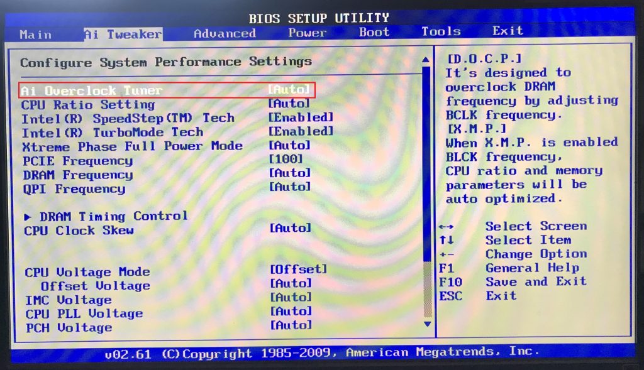This screenshot has width=644, height=370.
Task: Open the Power tab
Action: [307, 33]
